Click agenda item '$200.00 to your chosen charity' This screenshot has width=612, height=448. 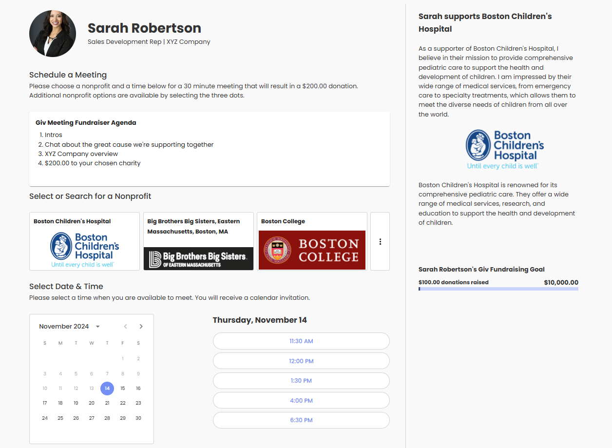tap(93, 163)
